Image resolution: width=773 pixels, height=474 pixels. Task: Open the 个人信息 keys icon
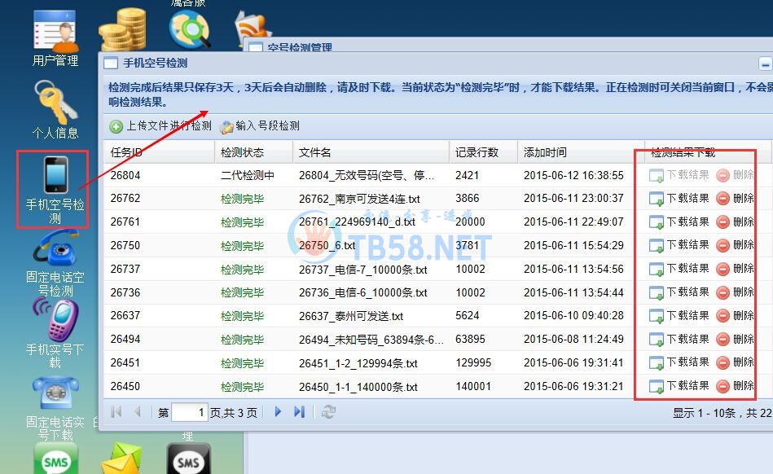point(55,111)
